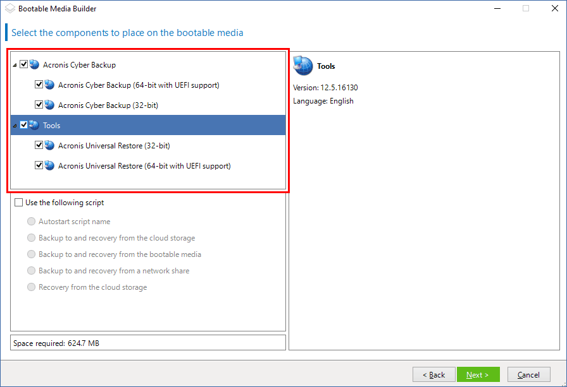Click globe icon of Universal Restore 64-bit UEFI
The image size is (567, 387).
pos(49,165)
